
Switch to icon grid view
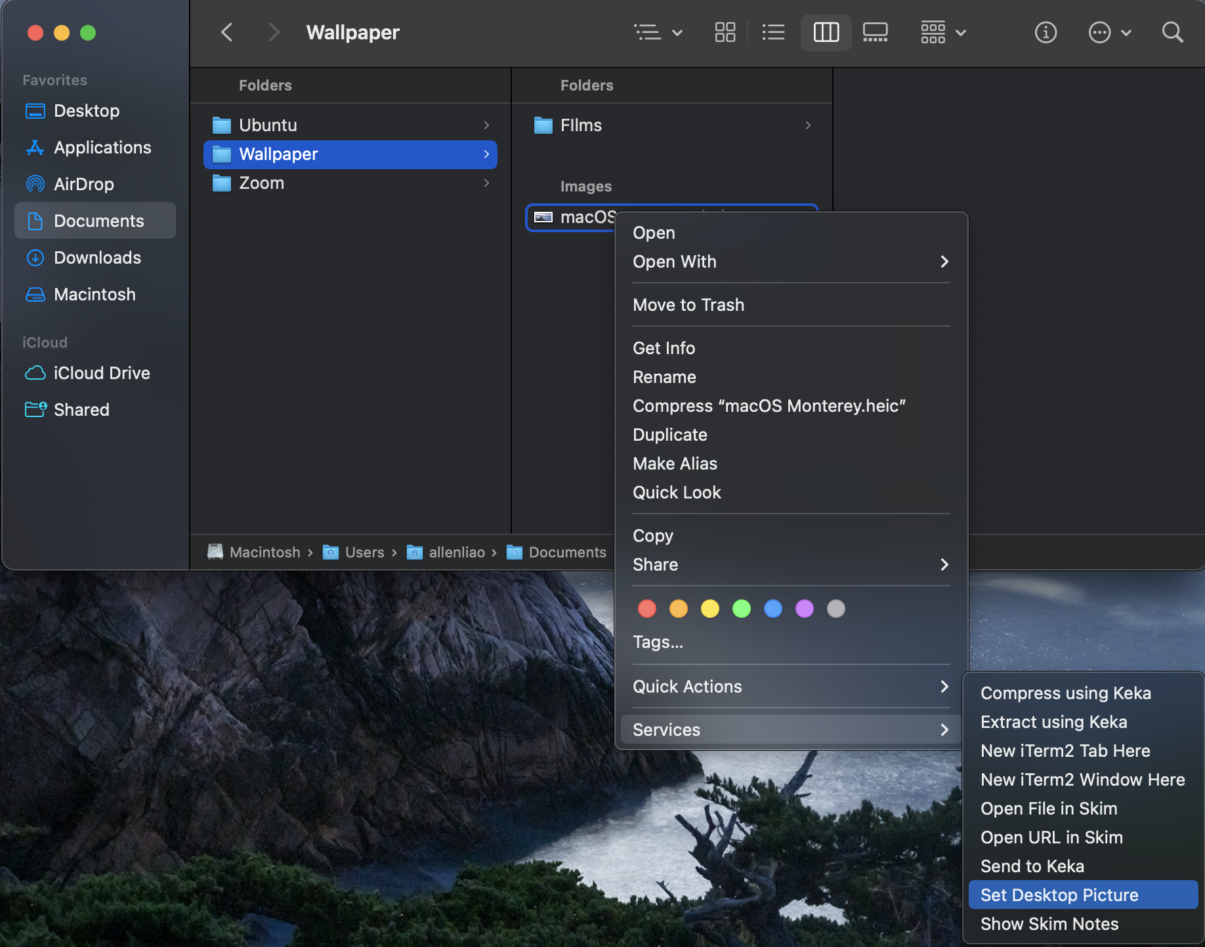725,31
